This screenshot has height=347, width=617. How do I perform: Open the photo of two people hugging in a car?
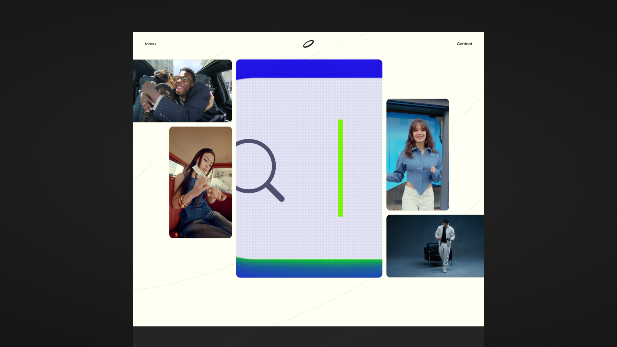pyautogui.click(x=183, y=91)
